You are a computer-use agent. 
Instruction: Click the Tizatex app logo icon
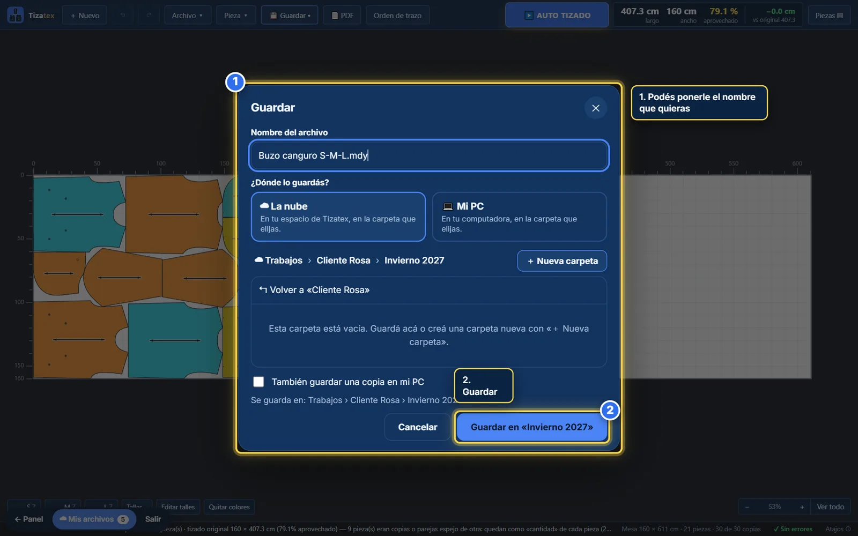click(x=16, y=15)
